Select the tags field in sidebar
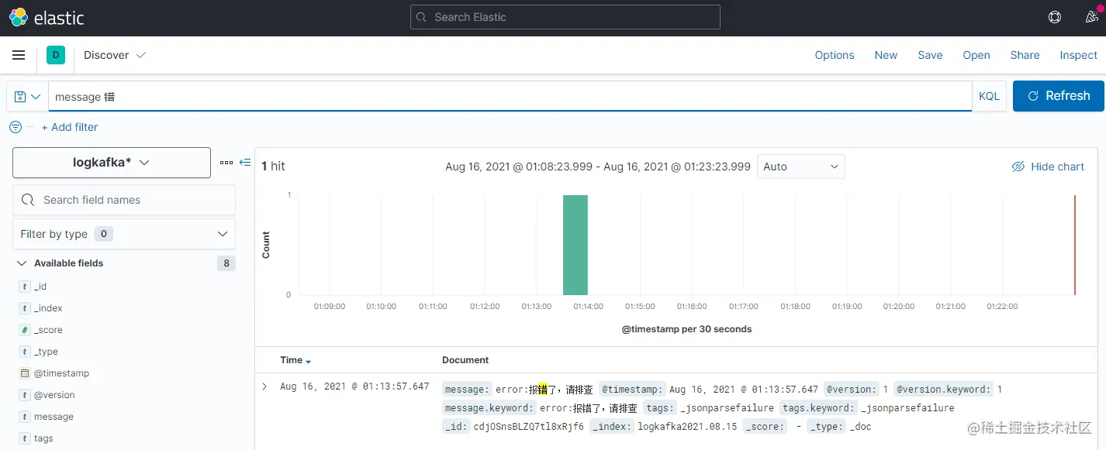The image size is (1106, 450). pyautogui.click(x=43, y=438)
